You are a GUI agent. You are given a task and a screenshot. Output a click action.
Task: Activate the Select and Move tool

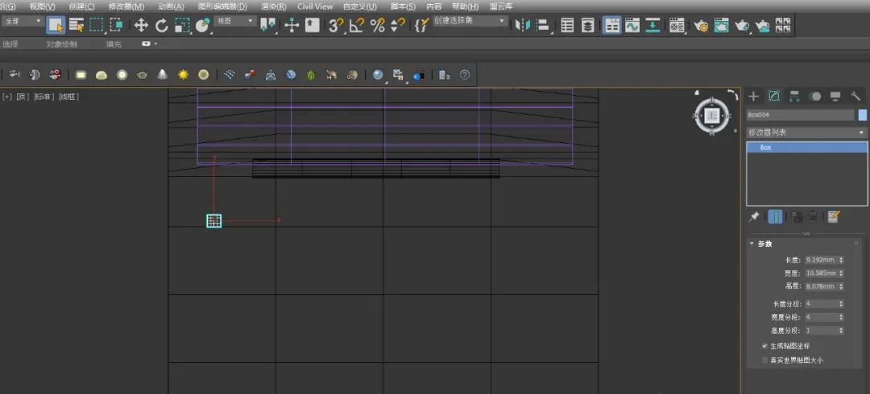pos(142,25)
